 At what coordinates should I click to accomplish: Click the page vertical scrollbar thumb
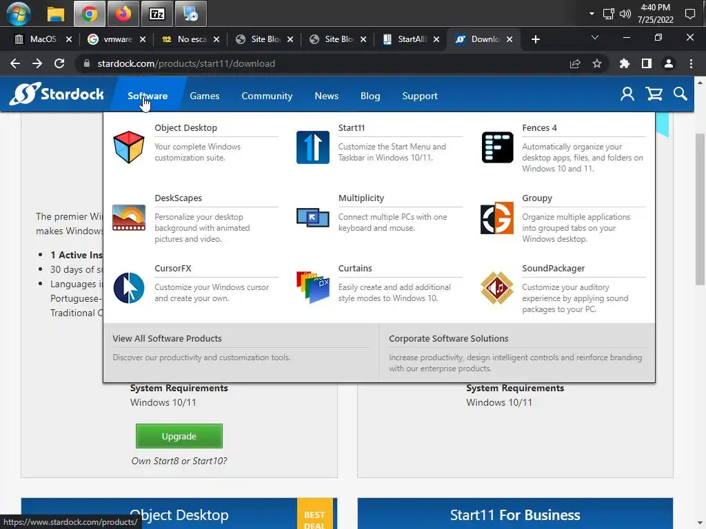(x=700, y=209)
